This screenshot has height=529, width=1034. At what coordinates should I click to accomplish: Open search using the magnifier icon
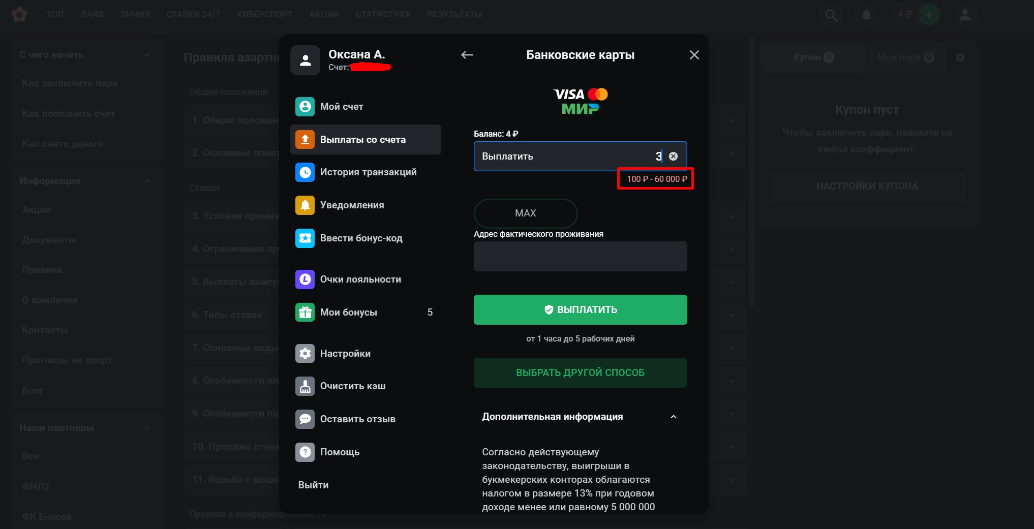(x=831, y=15)
